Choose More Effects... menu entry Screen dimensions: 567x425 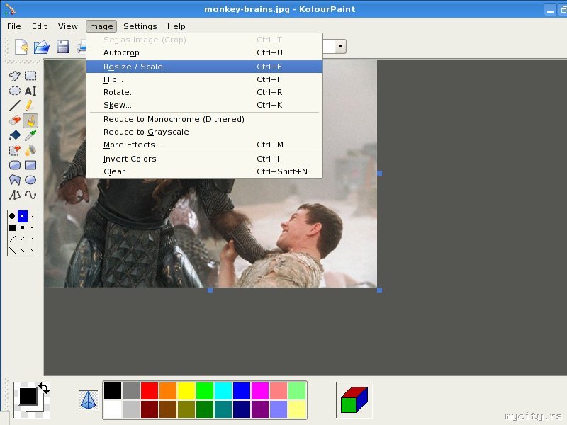coord(204,144)
